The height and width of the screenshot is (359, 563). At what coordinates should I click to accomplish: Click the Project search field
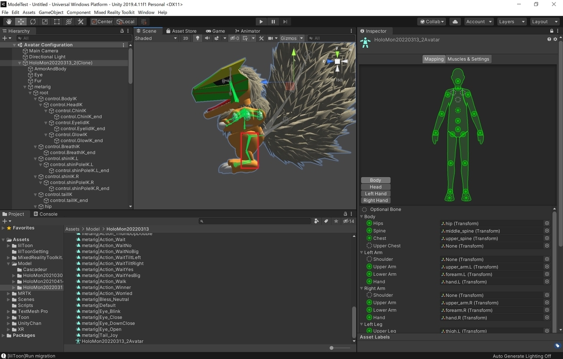click(x=256, y=221)
